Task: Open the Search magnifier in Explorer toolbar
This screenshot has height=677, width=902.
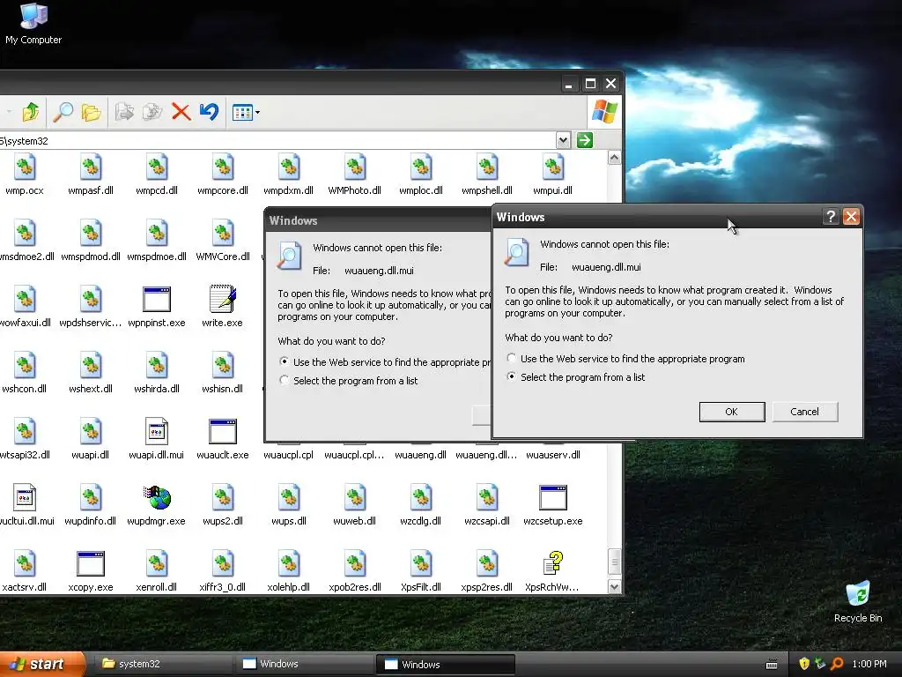Action: (63, 112)
